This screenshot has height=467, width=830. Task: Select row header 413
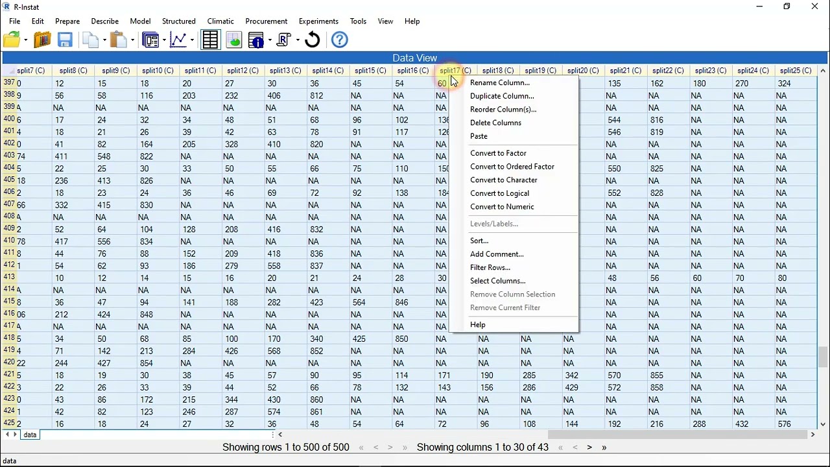point(9,278)
